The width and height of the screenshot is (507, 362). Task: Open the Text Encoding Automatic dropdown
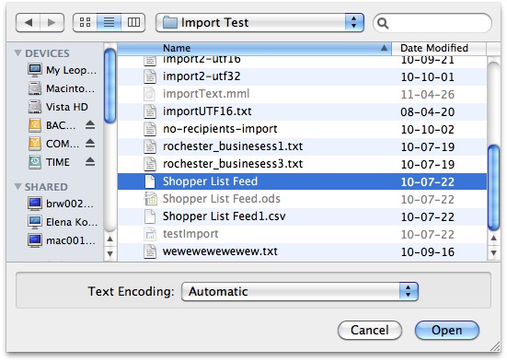coord(300,291)
